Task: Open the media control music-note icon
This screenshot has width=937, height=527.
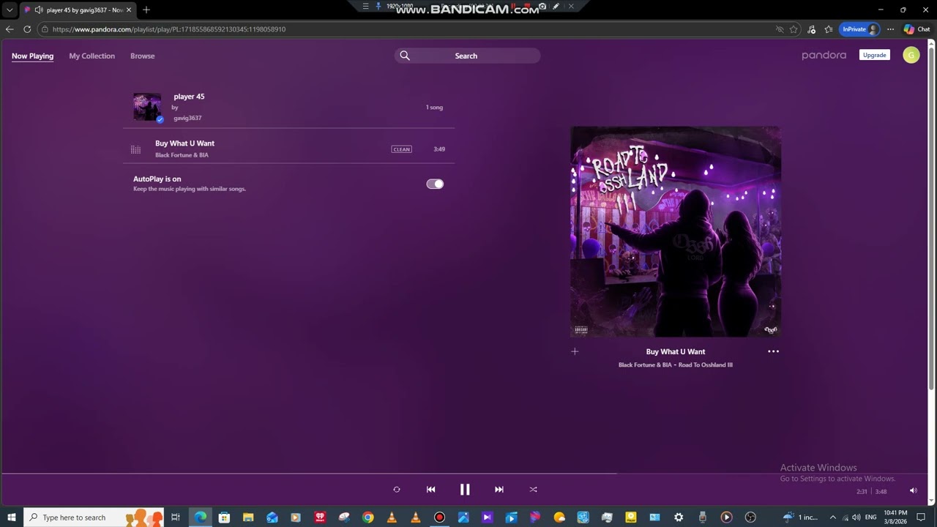Action: click(811, 29)
